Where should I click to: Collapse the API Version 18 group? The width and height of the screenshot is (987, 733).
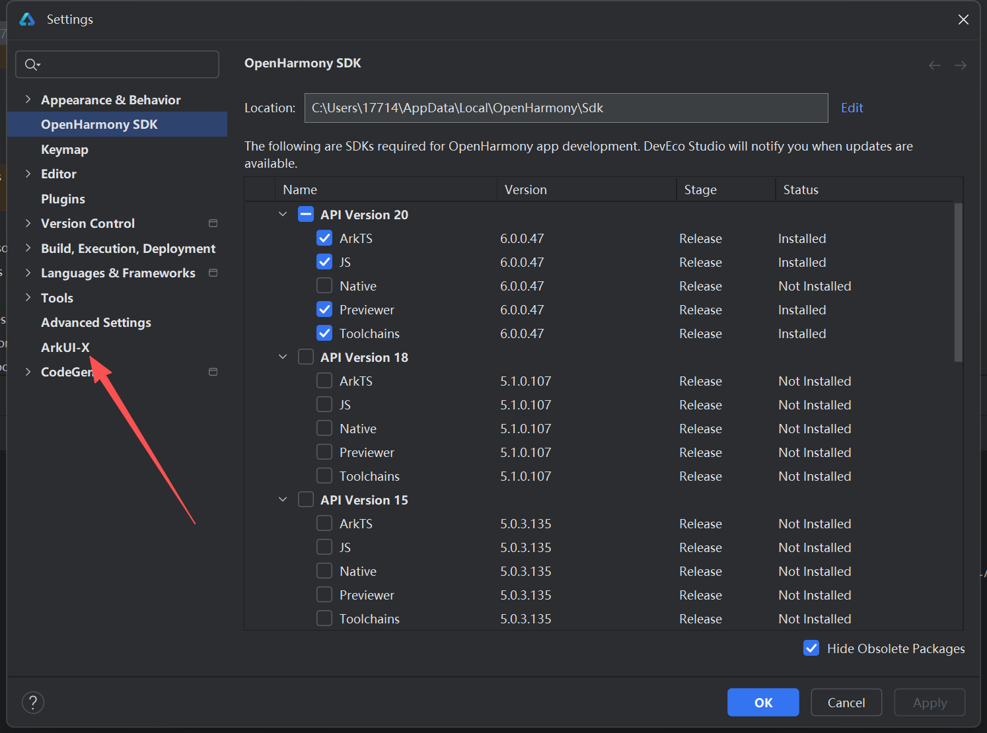click(x=283, y=357)
